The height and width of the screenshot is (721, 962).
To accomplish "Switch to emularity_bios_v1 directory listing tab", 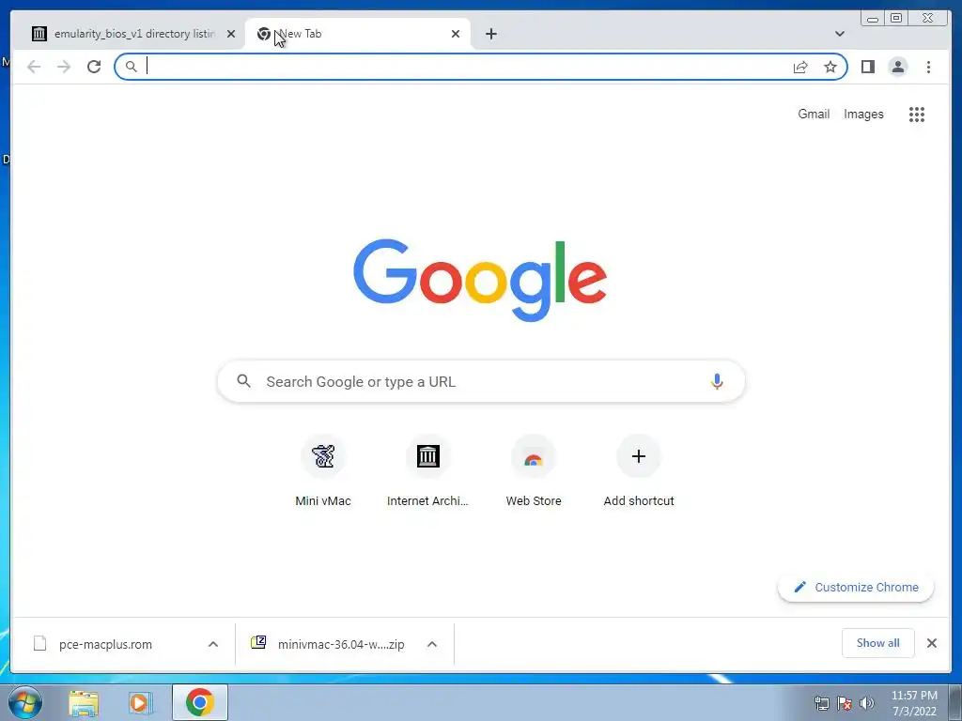I will pyautogui.click(x=133, y=34).
